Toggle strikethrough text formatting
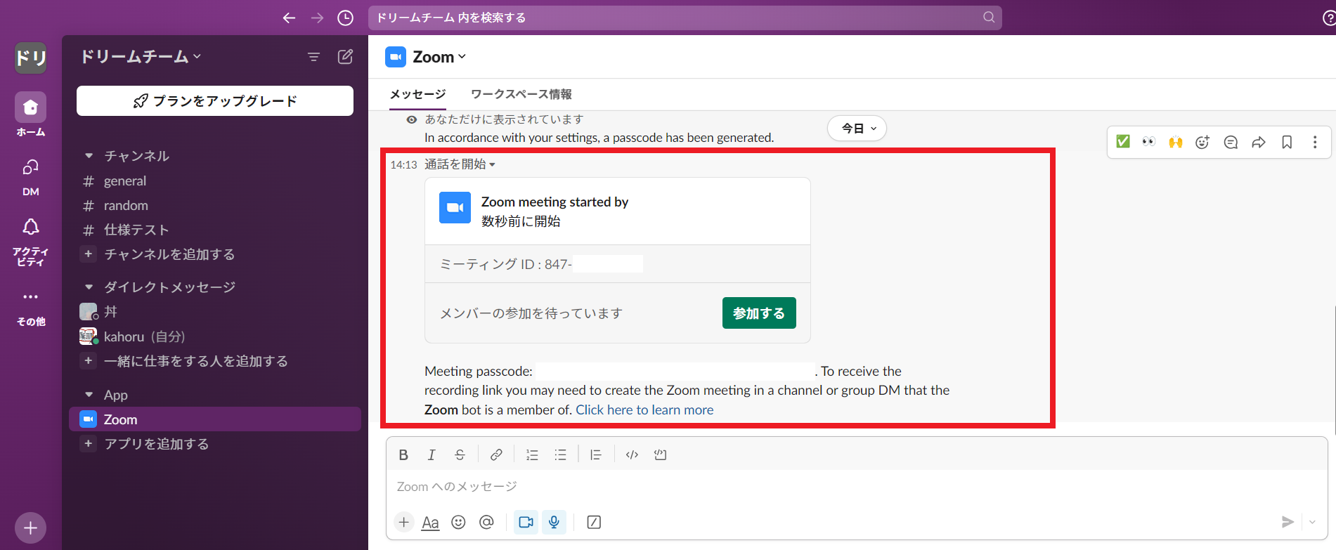This screenshot has height=550, width=1336. click(x=460, y=455)
